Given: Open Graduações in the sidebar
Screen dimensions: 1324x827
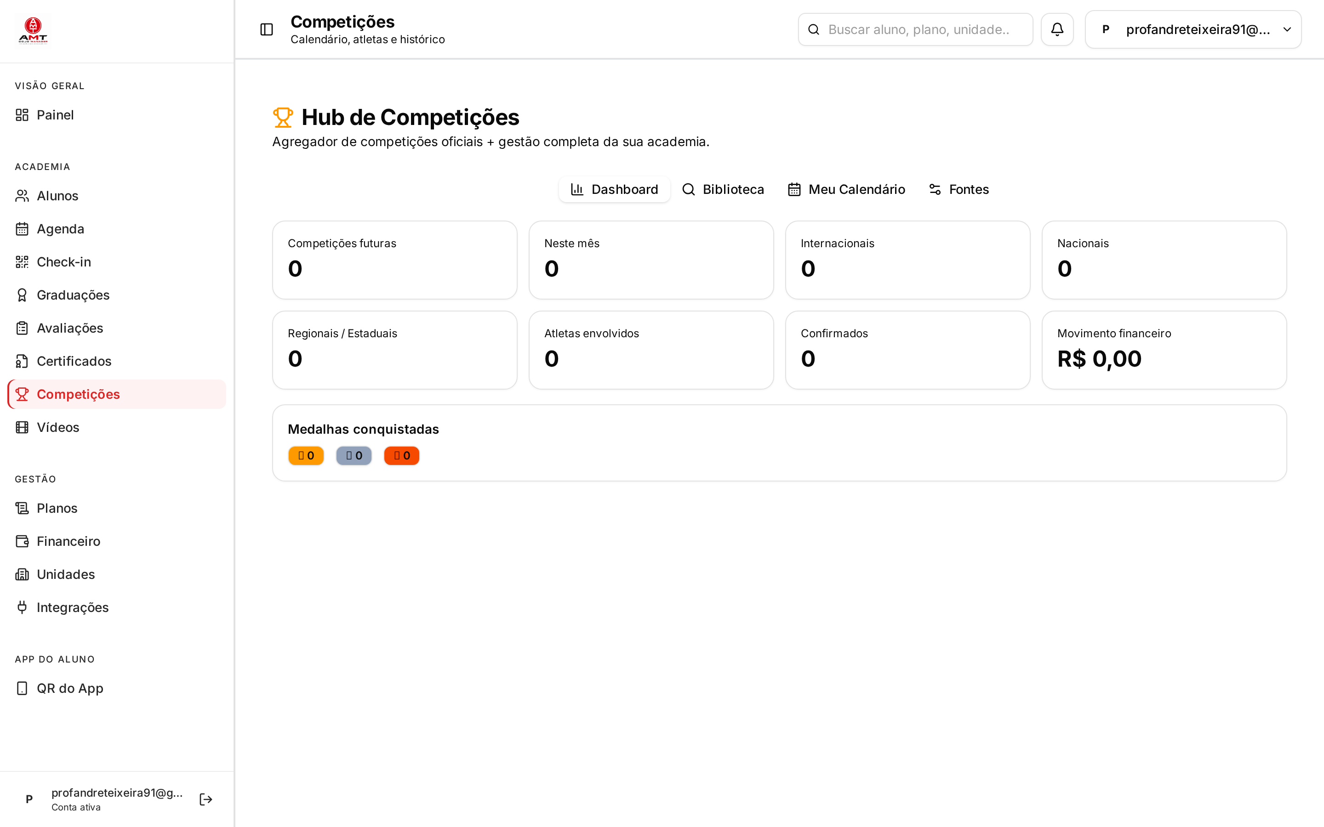Looking at the screenshot, I should (116, 295).
